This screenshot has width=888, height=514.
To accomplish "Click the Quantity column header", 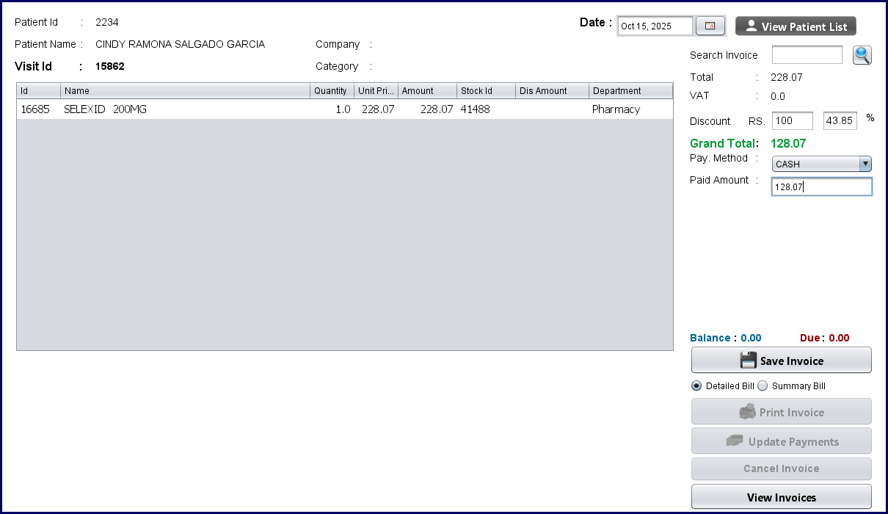I will point(331,91).
